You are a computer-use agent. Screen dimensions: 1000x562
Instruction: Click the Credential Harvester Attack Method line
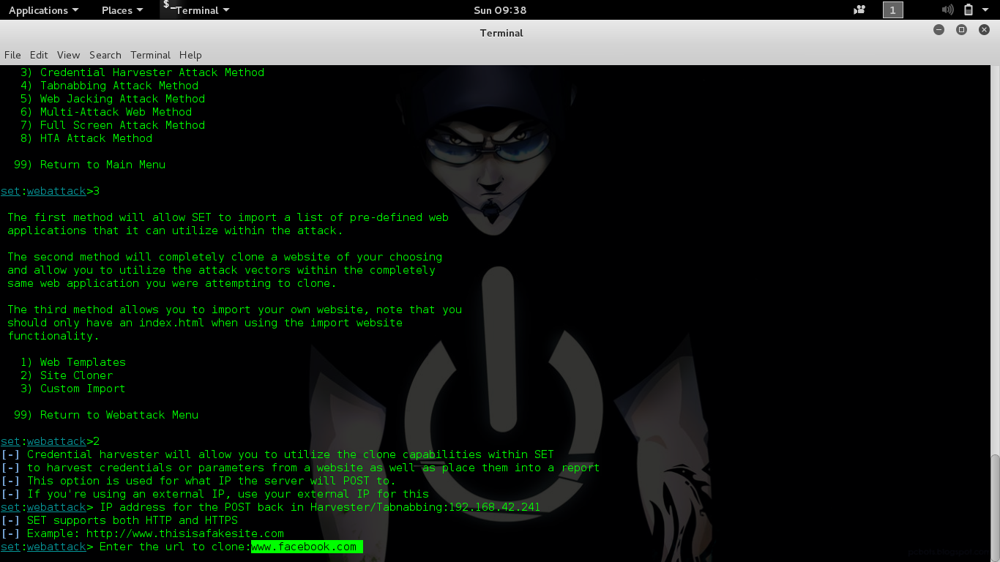pos(142,72)
